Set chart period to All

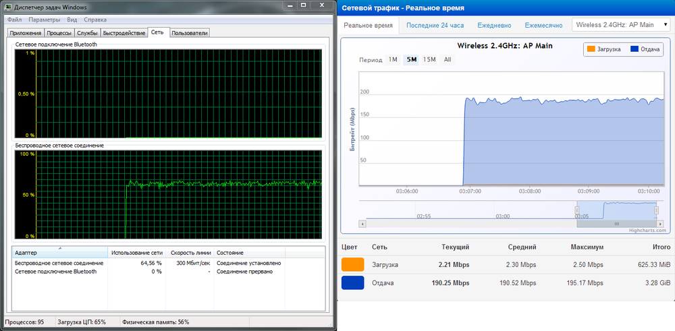tap(448, 60)
